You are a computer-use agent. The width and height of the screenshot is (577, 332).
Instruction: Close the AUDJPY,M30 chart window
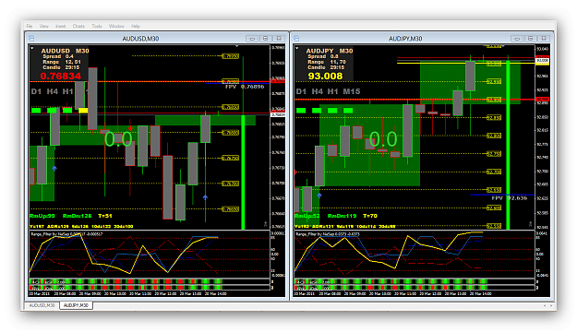544,38
